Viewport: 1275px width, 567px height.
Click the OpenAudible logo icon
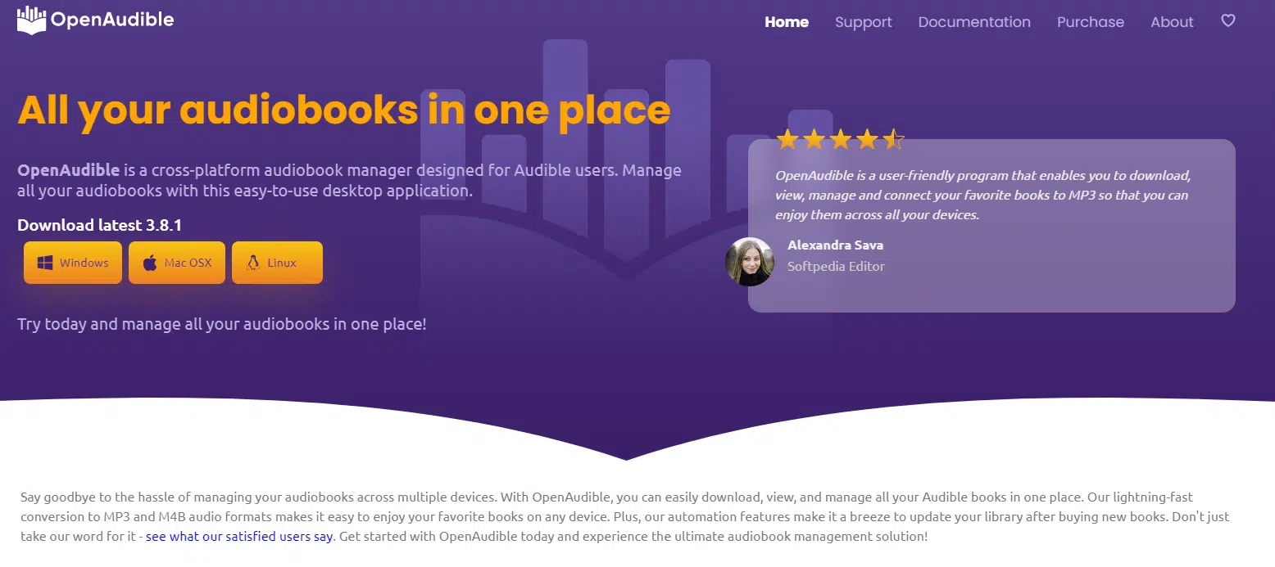(x=31, y=20)
